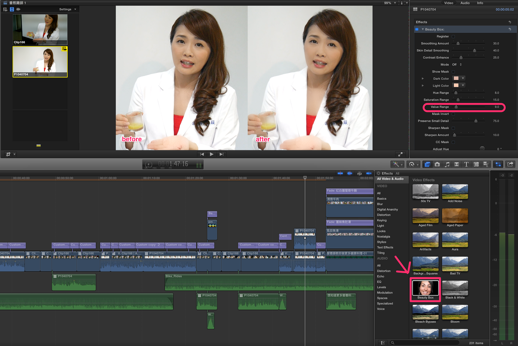Click the search magnifier in Effects browser

(x=392, y=343)
